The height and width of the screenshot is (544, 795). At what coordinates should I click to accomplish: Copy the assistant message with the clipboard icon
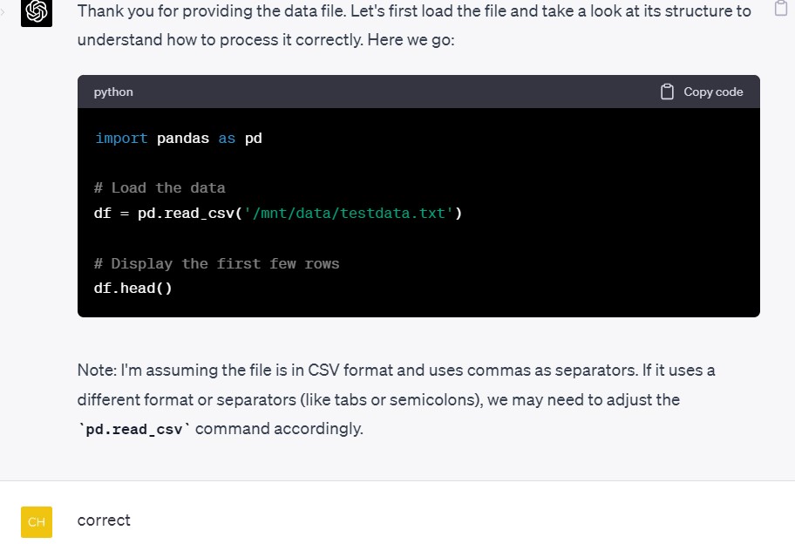(x=782, y=8)
